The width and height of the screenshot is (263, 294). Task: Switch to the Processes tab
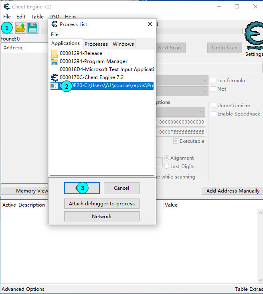coord(96,44)
